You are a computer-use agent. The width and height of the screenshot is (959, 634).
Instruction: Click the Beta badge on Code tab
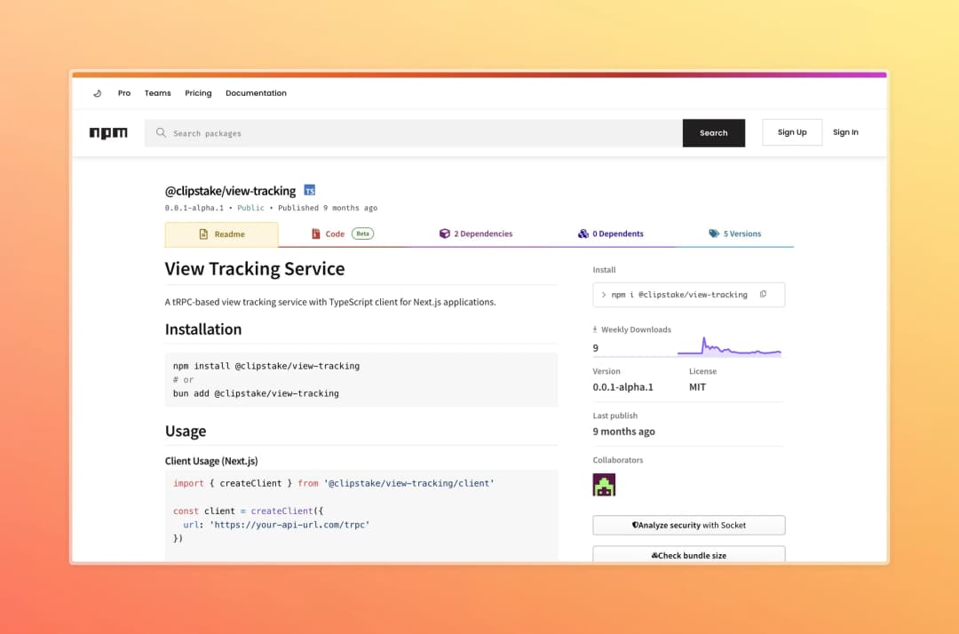coord(362,234)
